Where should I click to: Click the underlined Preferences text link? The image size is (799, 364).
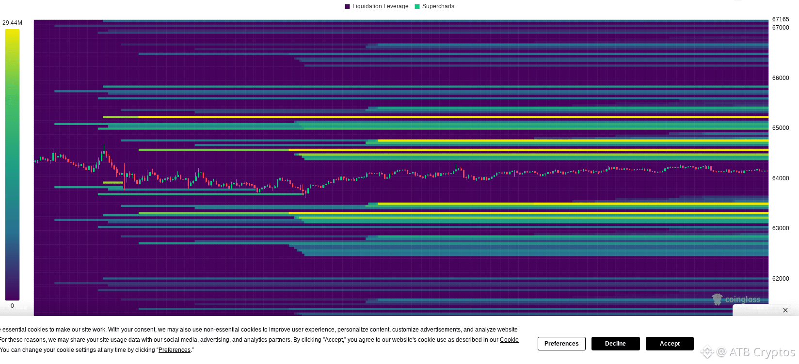[175, 350]
